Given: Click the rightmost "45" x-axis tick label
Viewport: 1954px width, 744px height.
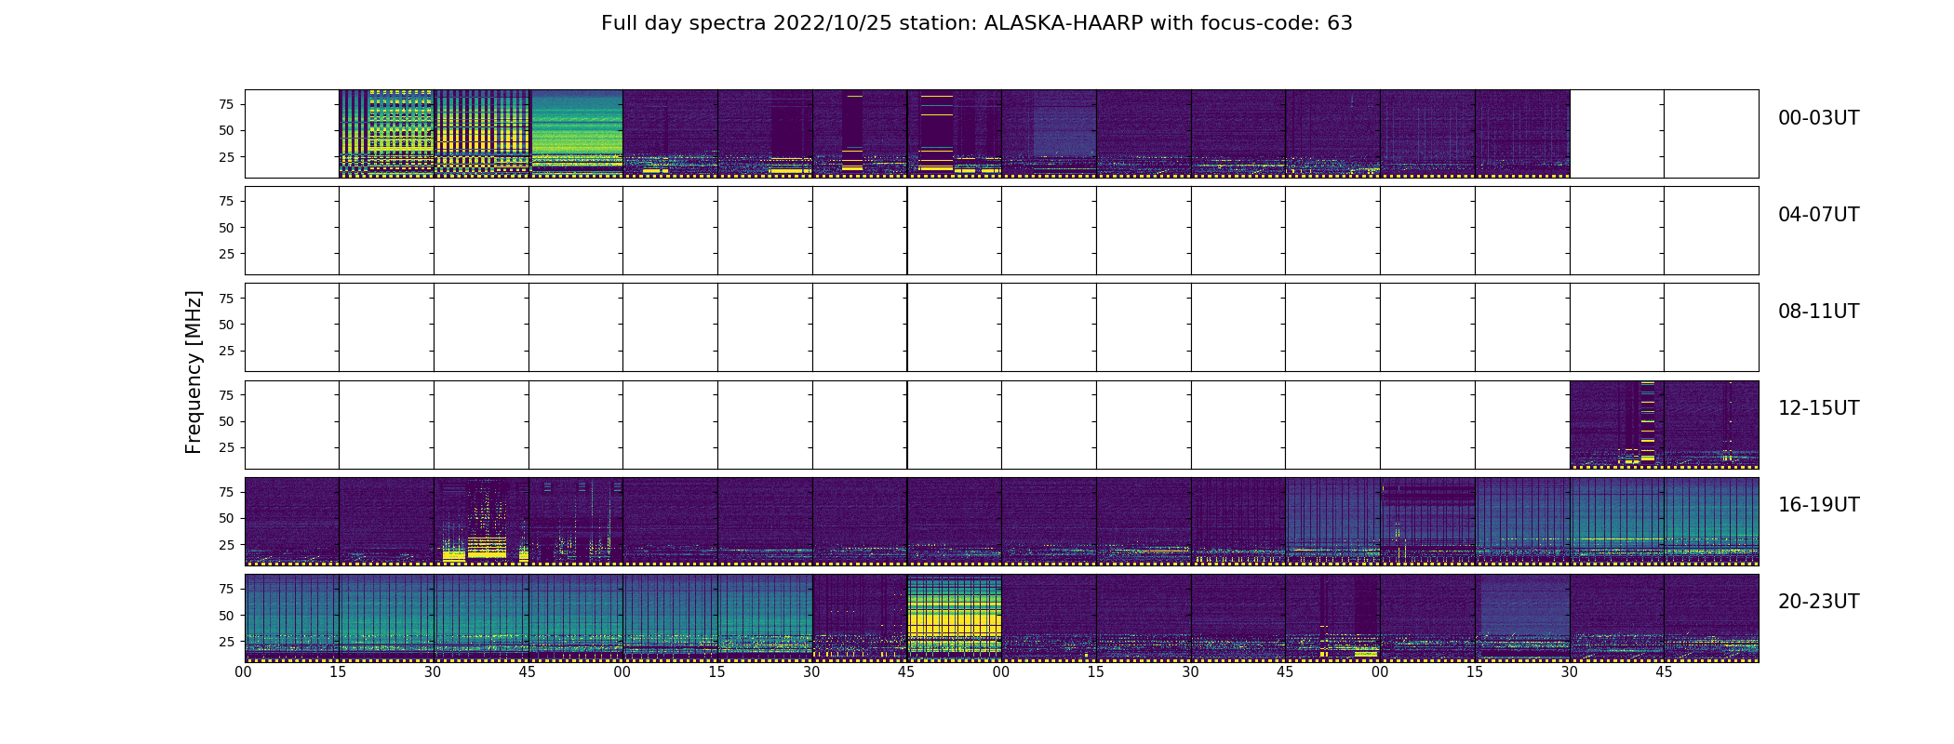Looking at the screenshot, I should click(x=1664, y=672).
